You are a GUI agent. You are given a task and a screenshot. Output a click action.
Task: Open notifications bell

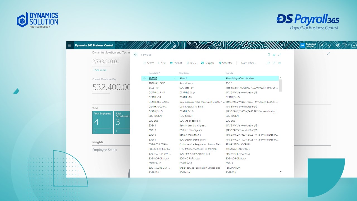329,45
